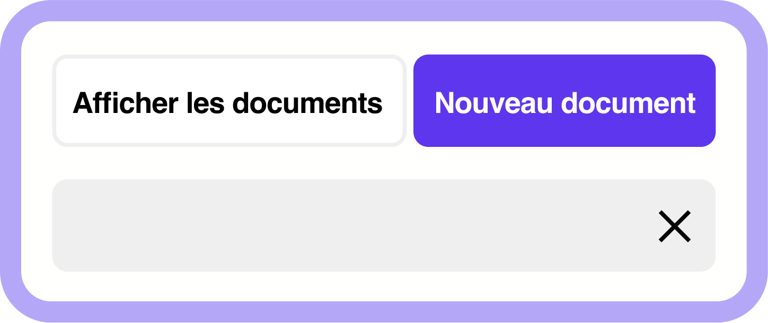Screen dimensions: 768x323
Task: Clear the gray field with the cross icon
Action: click(674, 226)
